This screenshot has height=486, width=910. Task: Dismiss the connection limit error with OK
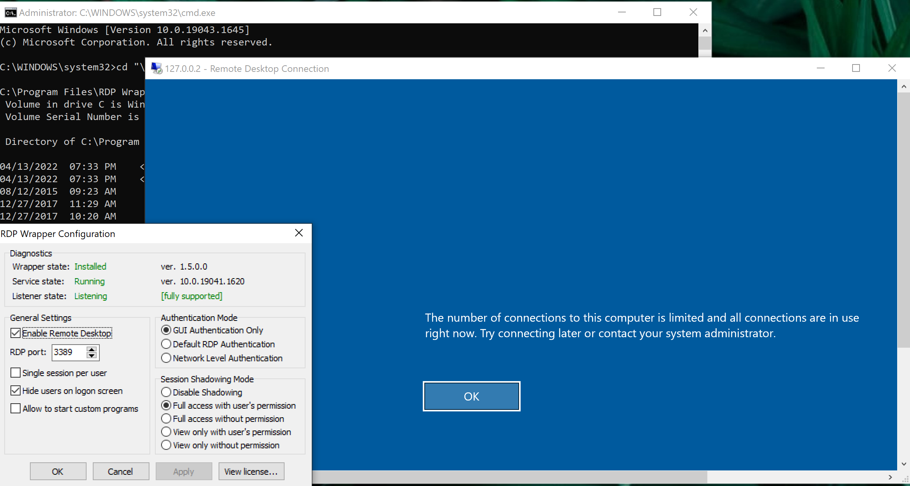(x=471, y=396)
